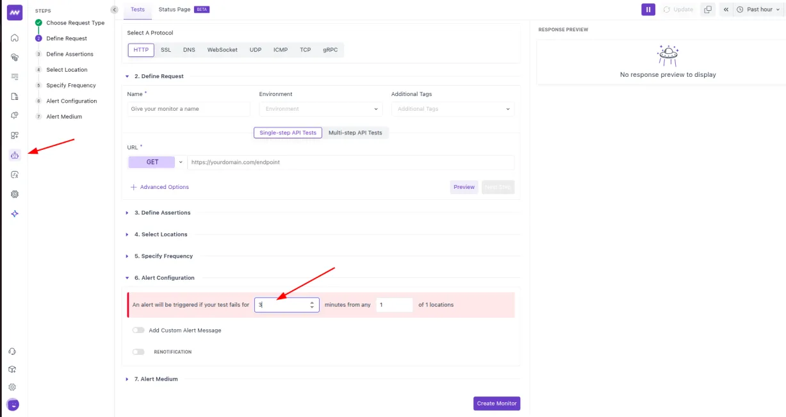This screenshot has width=786, height=417.
Task: Open the installation package box icon
Action: (12, 369)
